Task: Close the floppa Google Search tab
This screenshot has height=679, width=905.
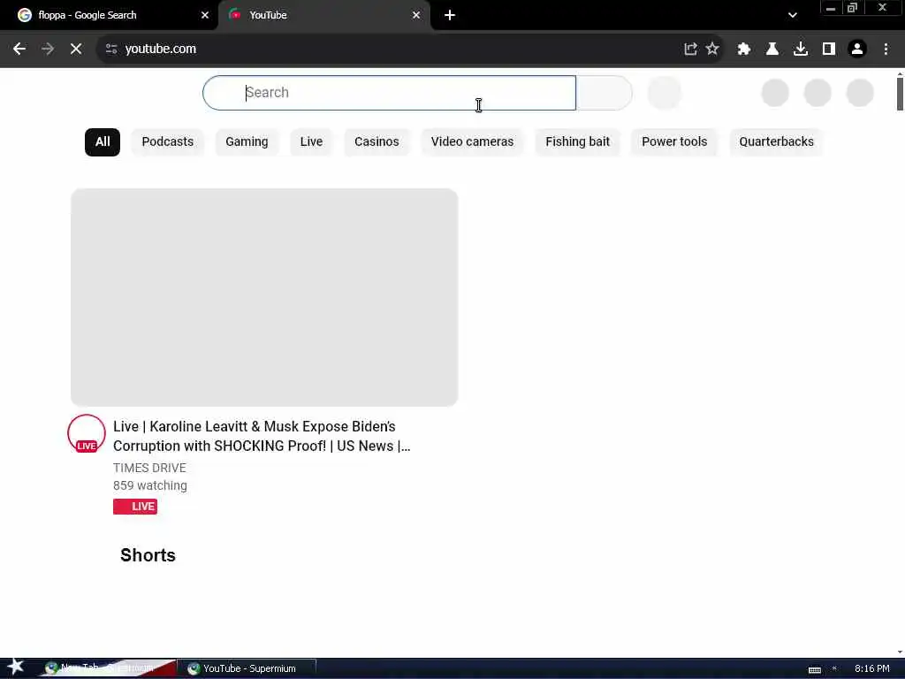Action: (x=205, y=15)
